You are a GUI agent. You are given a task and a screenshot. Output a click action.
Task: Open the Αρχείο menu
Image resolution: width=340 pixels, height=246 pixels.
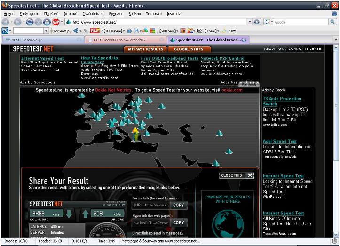point(9,14)
